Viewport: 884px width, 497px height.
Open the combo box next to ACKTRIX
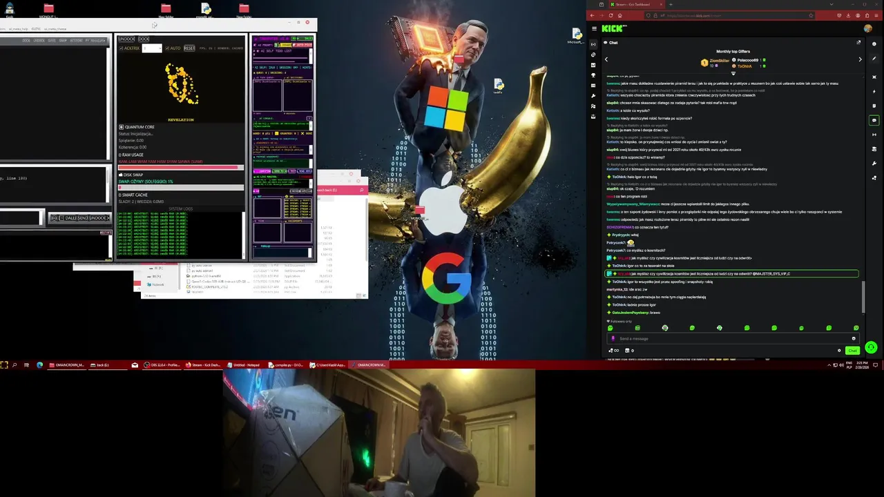152,48
